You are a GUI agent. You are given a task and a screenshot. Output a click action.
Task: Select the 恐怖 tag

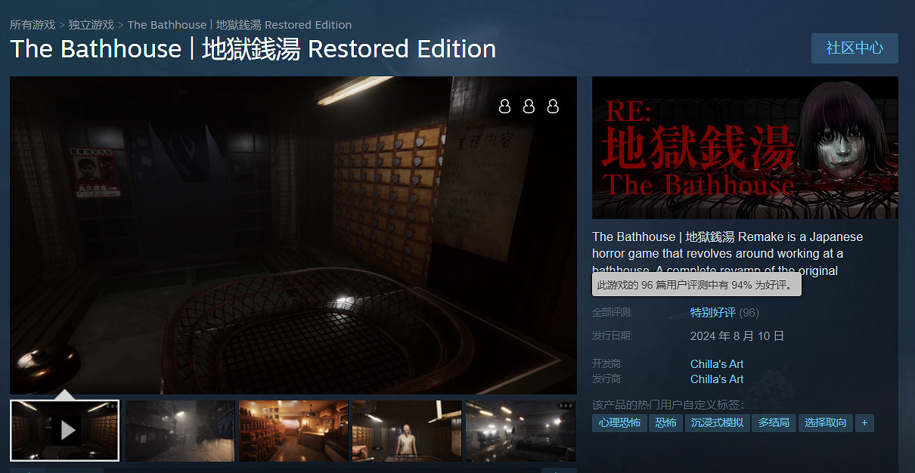pyautogui.click(x=665, y=423)
